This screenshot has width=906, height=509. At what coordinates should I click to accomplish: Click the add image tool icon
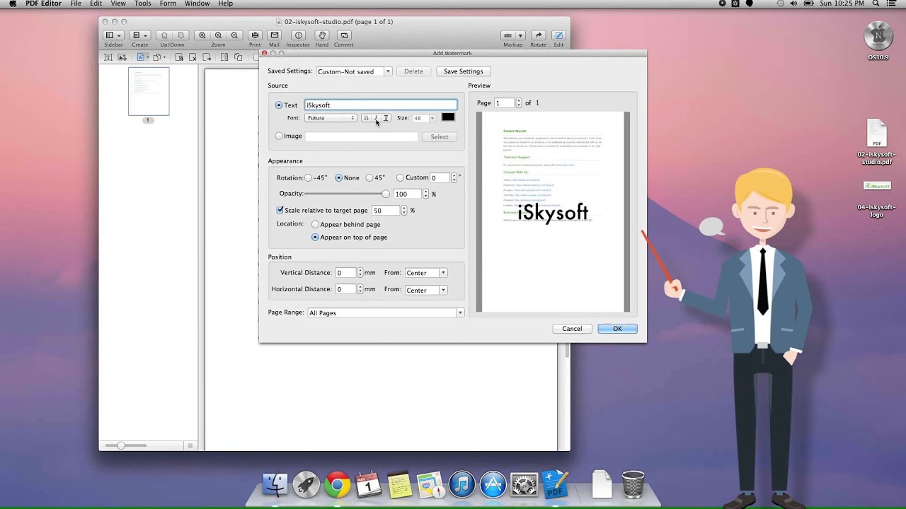[x=122, y=57]
